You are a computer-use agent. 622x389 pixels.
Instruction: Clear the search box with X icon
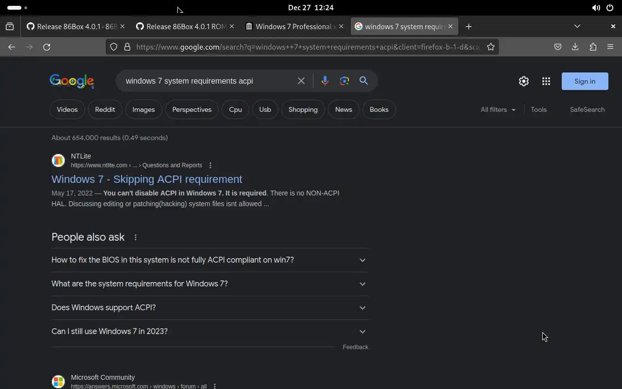point(301,81)
